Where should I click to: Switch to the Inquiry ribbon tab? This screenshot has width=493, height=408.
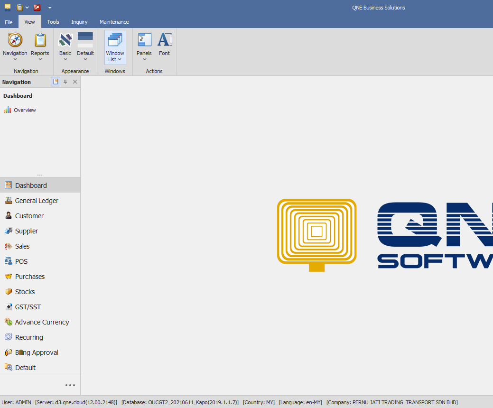coord(79,22)
